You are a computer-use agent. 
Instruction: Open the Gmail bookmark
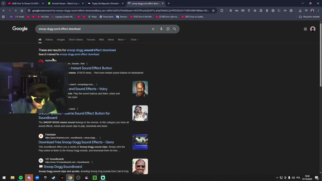coord(19,17)
